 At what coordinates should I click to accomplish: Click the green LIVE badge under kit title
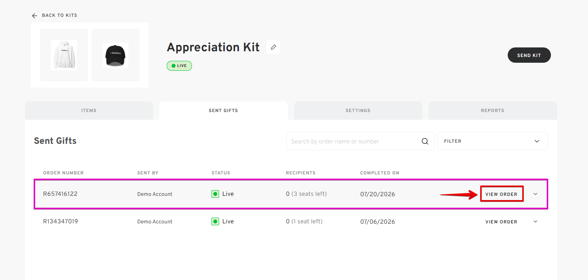179,66
